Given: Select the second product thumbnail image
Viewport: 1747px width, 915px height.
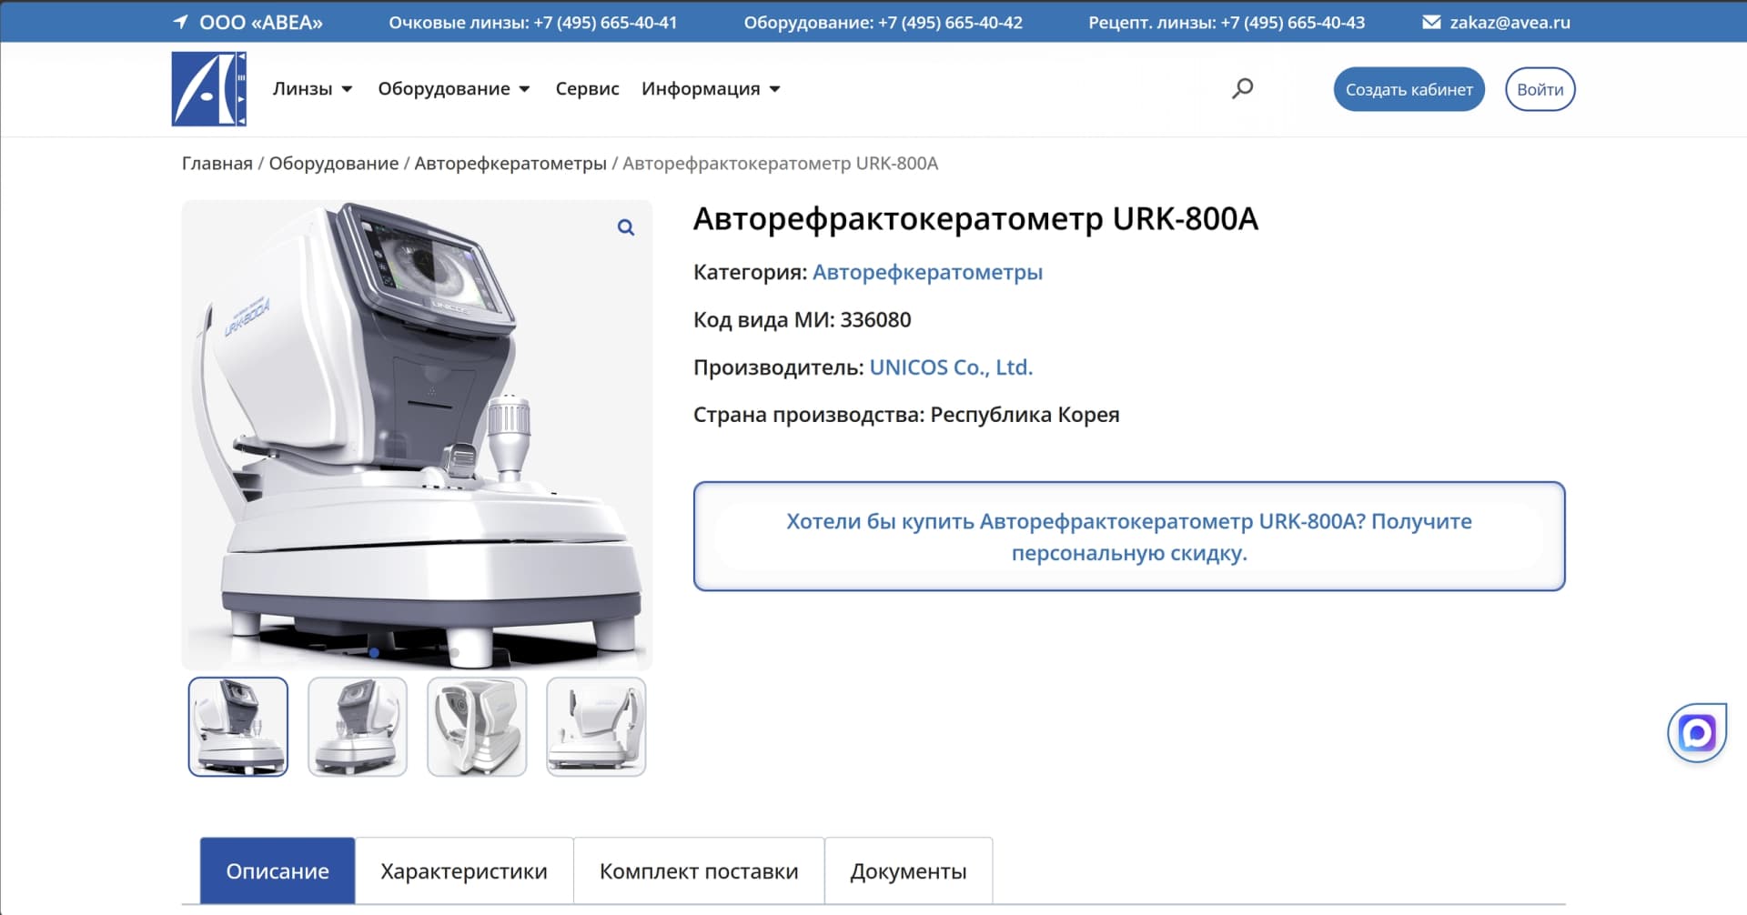Looking at the screenshot, I should point(358,727).
